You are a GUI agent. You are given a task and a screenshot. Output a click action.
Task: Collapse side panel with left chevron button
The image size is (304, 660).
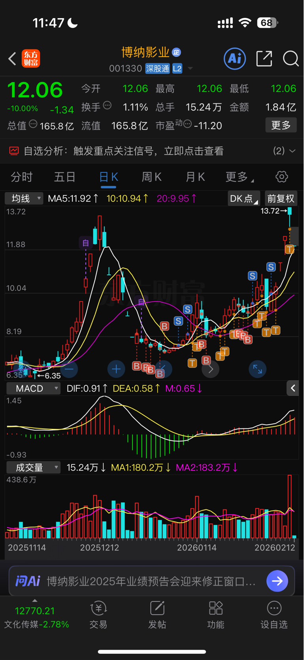(293, 388)
